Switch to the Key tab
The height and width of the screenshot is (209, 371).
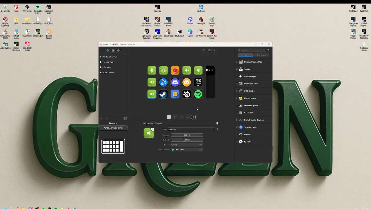point(245,55)
